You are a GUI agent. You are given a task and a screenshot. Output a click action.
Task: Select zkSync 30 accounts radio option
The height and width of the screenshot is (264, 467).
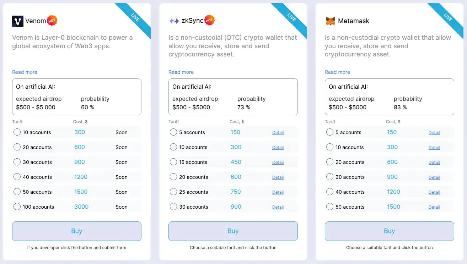click(x=173, y=207)
